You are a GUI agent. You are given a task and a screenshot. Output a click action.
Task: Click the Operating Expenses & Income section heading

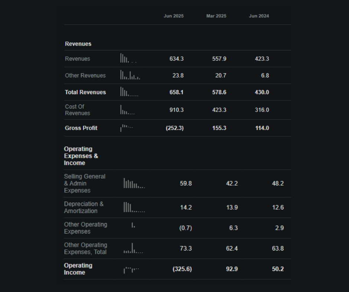(81, 156)
